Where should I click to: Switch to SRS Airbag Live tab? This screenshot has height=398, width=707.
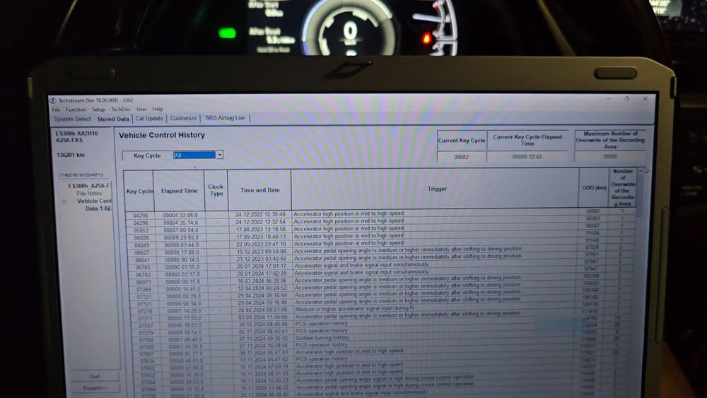coord(225,117)
